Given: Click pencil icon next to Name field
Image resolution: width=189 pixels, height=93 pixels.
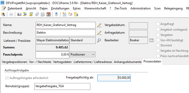Looking at the screenshot, I should (99, 25).
